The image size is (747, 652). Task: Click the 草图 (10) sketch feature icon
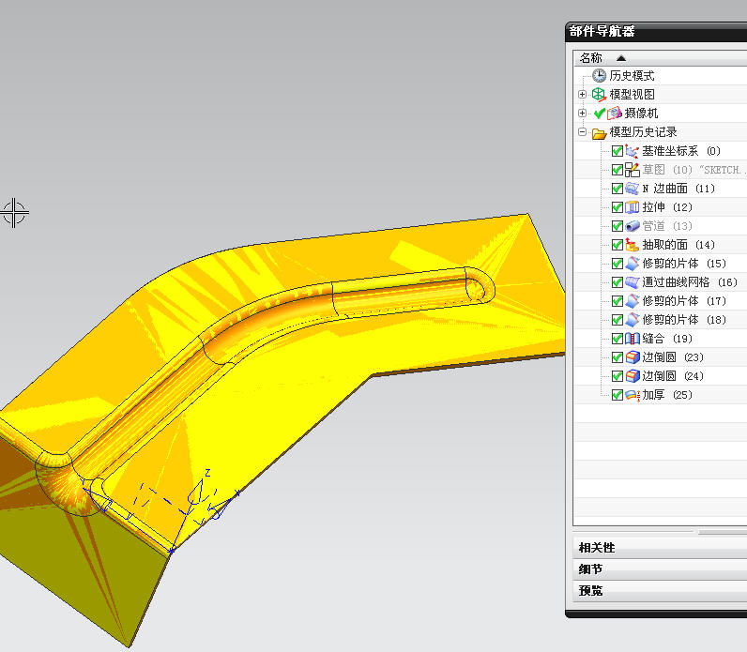(x=632, y=170)
